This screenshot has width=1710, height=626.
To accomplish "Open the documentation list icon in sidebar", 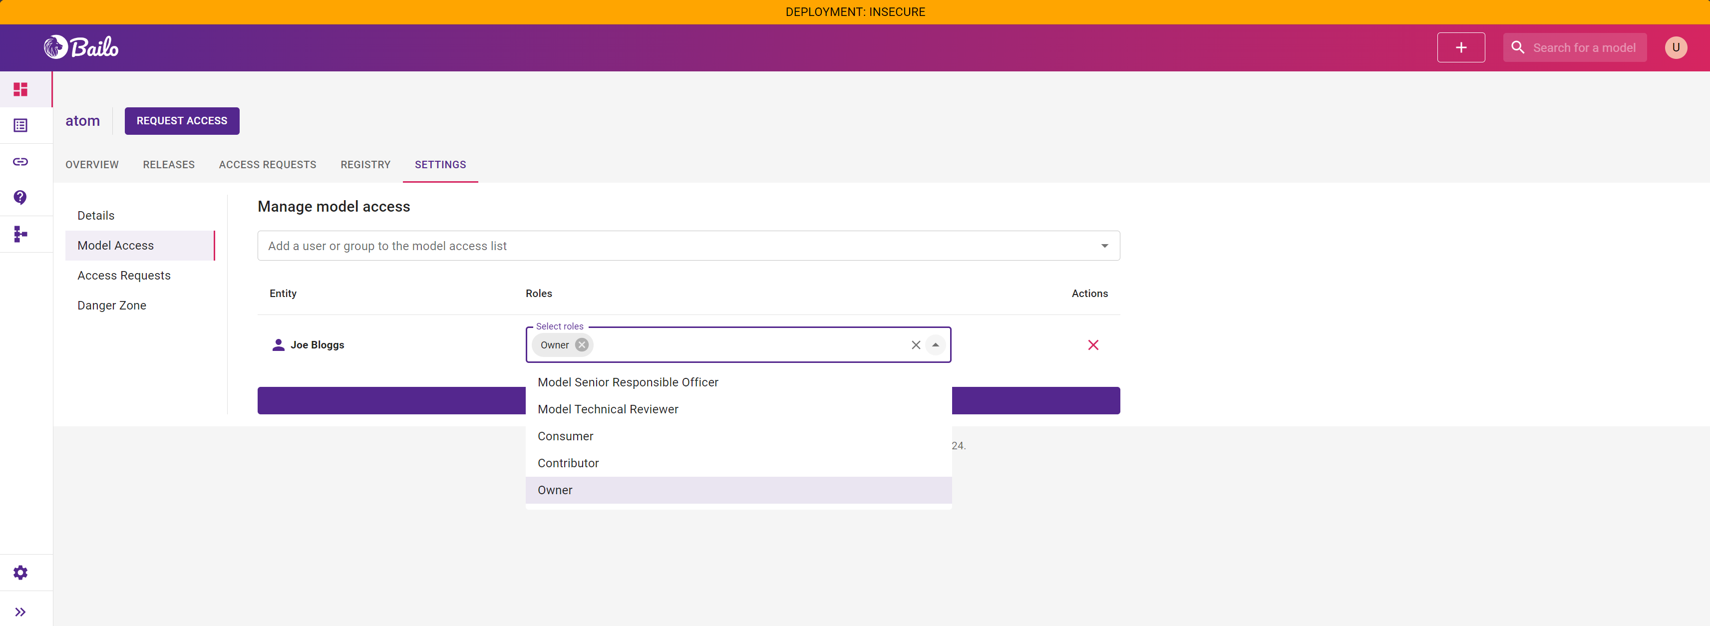I will click(x=20, y=125).
